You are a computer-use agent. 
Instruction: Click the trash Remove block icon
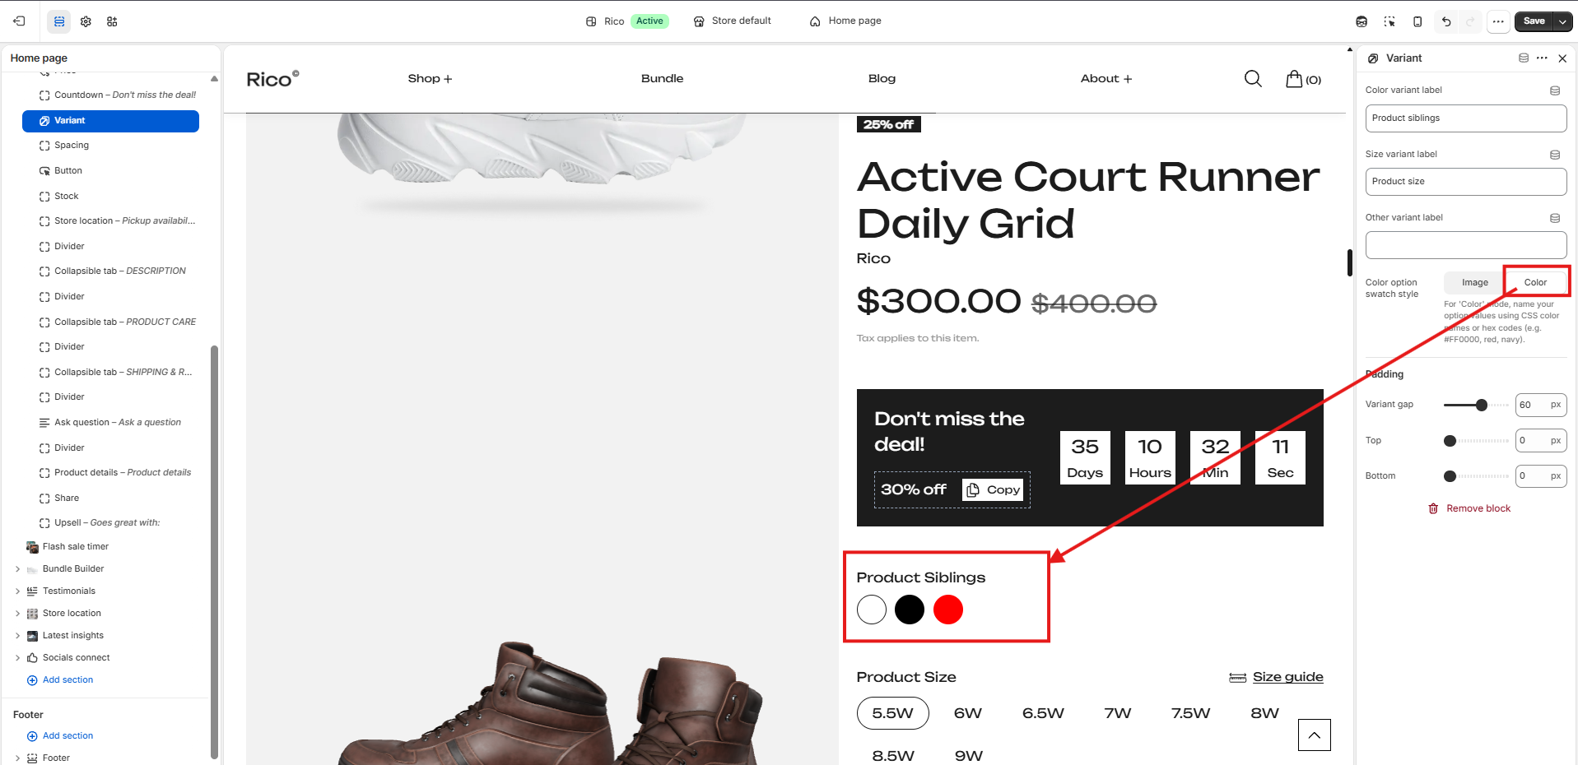(1433, 508)
